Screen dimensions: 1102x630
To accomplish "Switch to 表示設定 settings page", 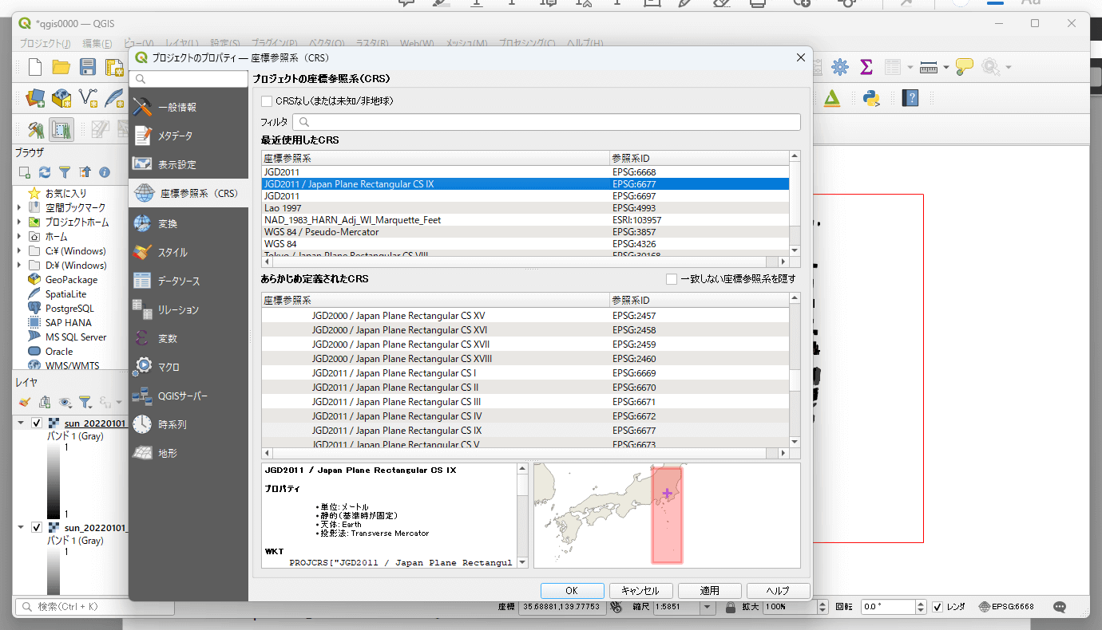I will tap(188, 164).
